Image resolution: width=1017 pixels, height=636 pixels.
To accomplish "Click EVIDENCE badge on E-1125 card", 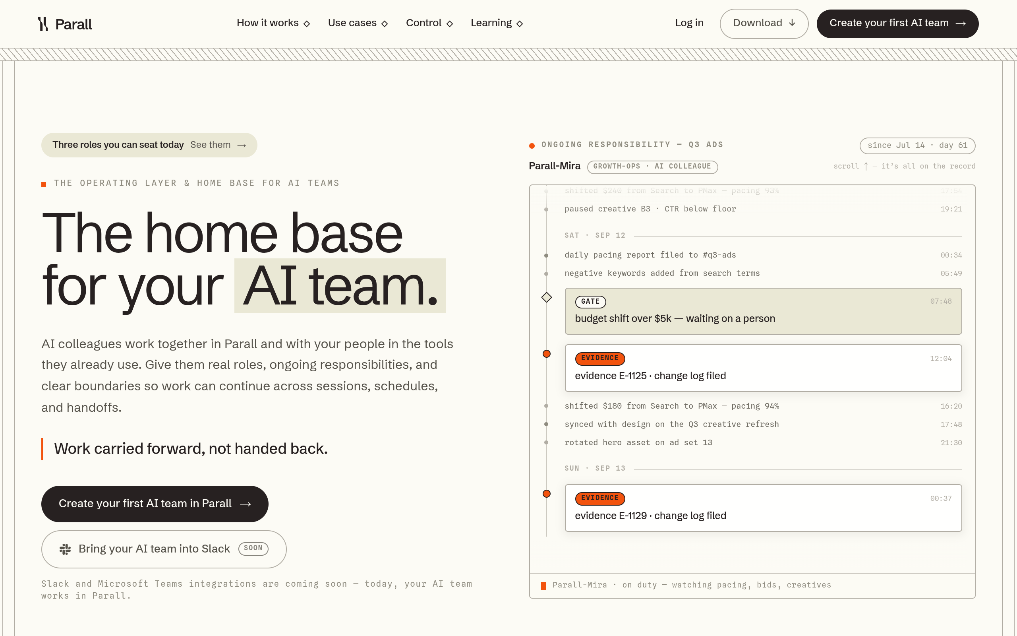I will pos(600,359).
